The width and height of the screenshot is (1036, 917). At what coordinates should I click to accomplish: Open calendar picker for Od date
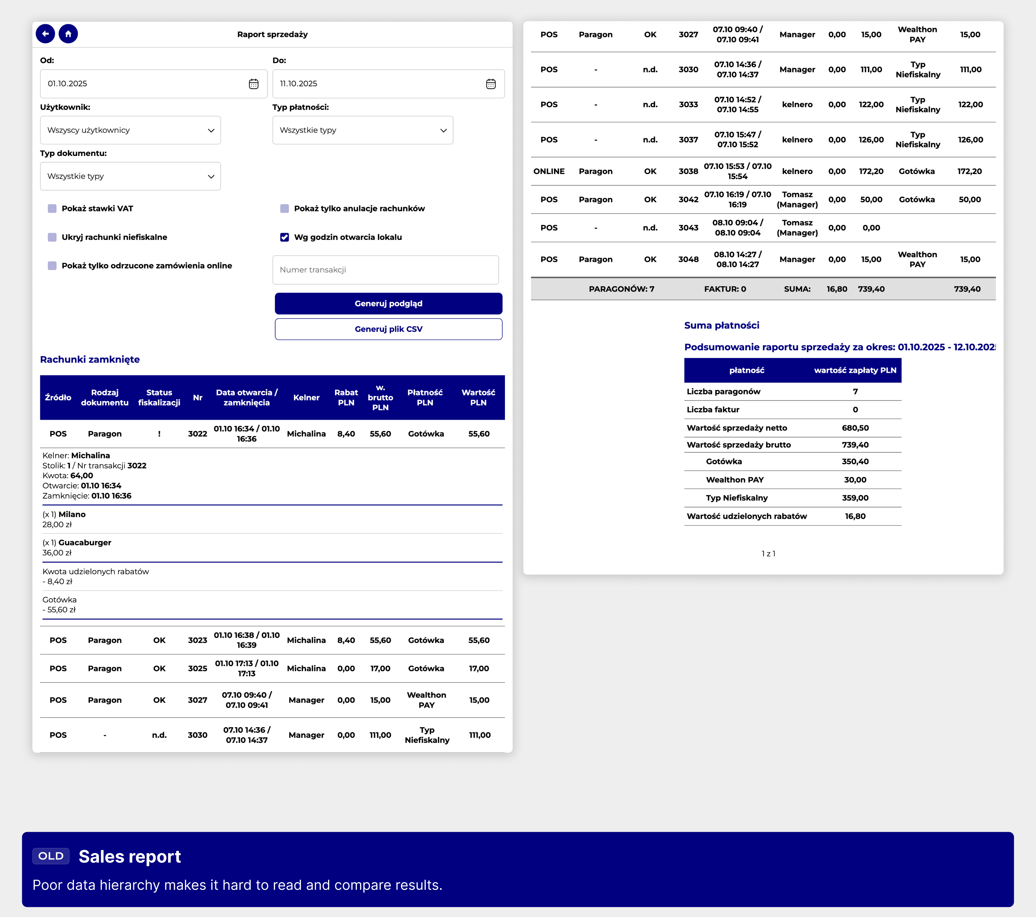(x=254, y=84)
